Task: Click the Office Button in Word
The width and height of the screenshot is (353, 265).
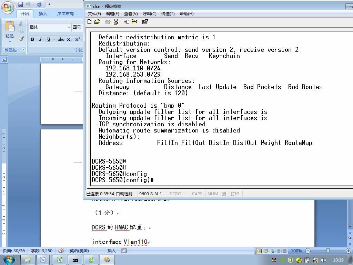Action: 8,7
